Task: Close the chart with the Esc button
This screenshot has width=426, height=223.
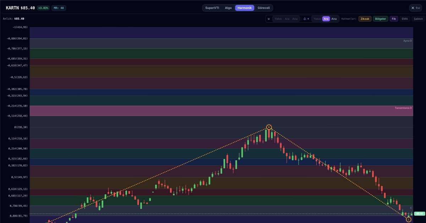Action: click(x=416, y=8)
